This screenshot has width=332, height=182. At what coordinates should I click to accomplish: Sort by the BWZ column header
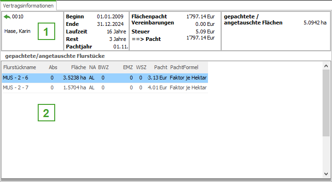tap(103, 67)
